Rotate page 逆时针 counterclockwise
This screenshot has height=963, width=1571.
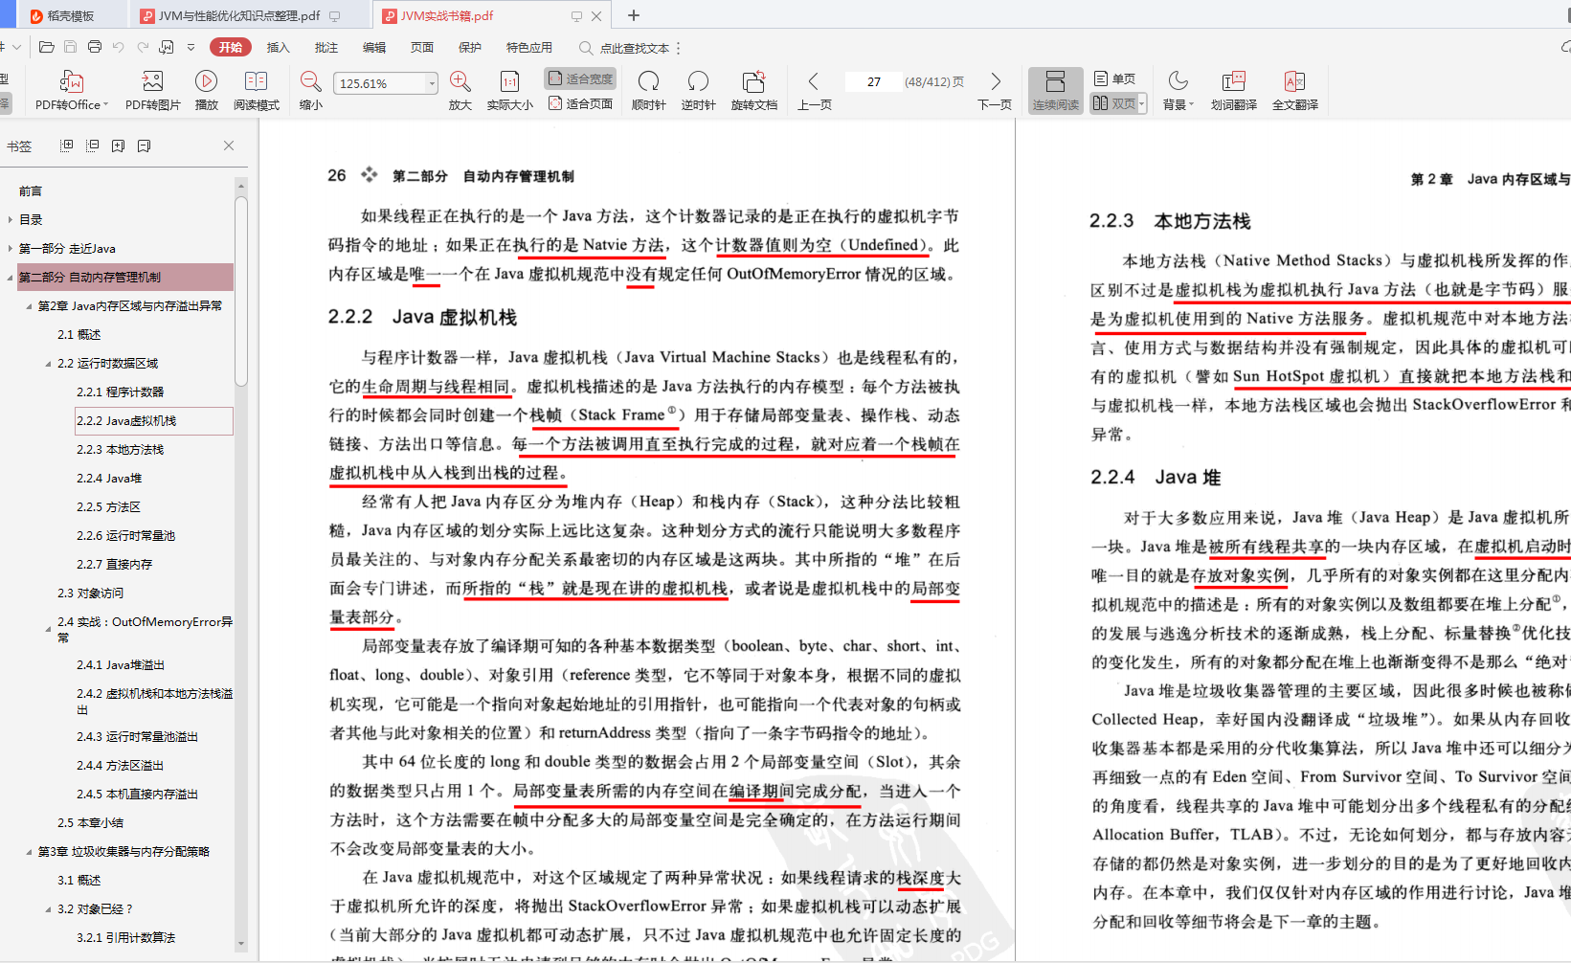pyautogui.click(x=698, y=91)
